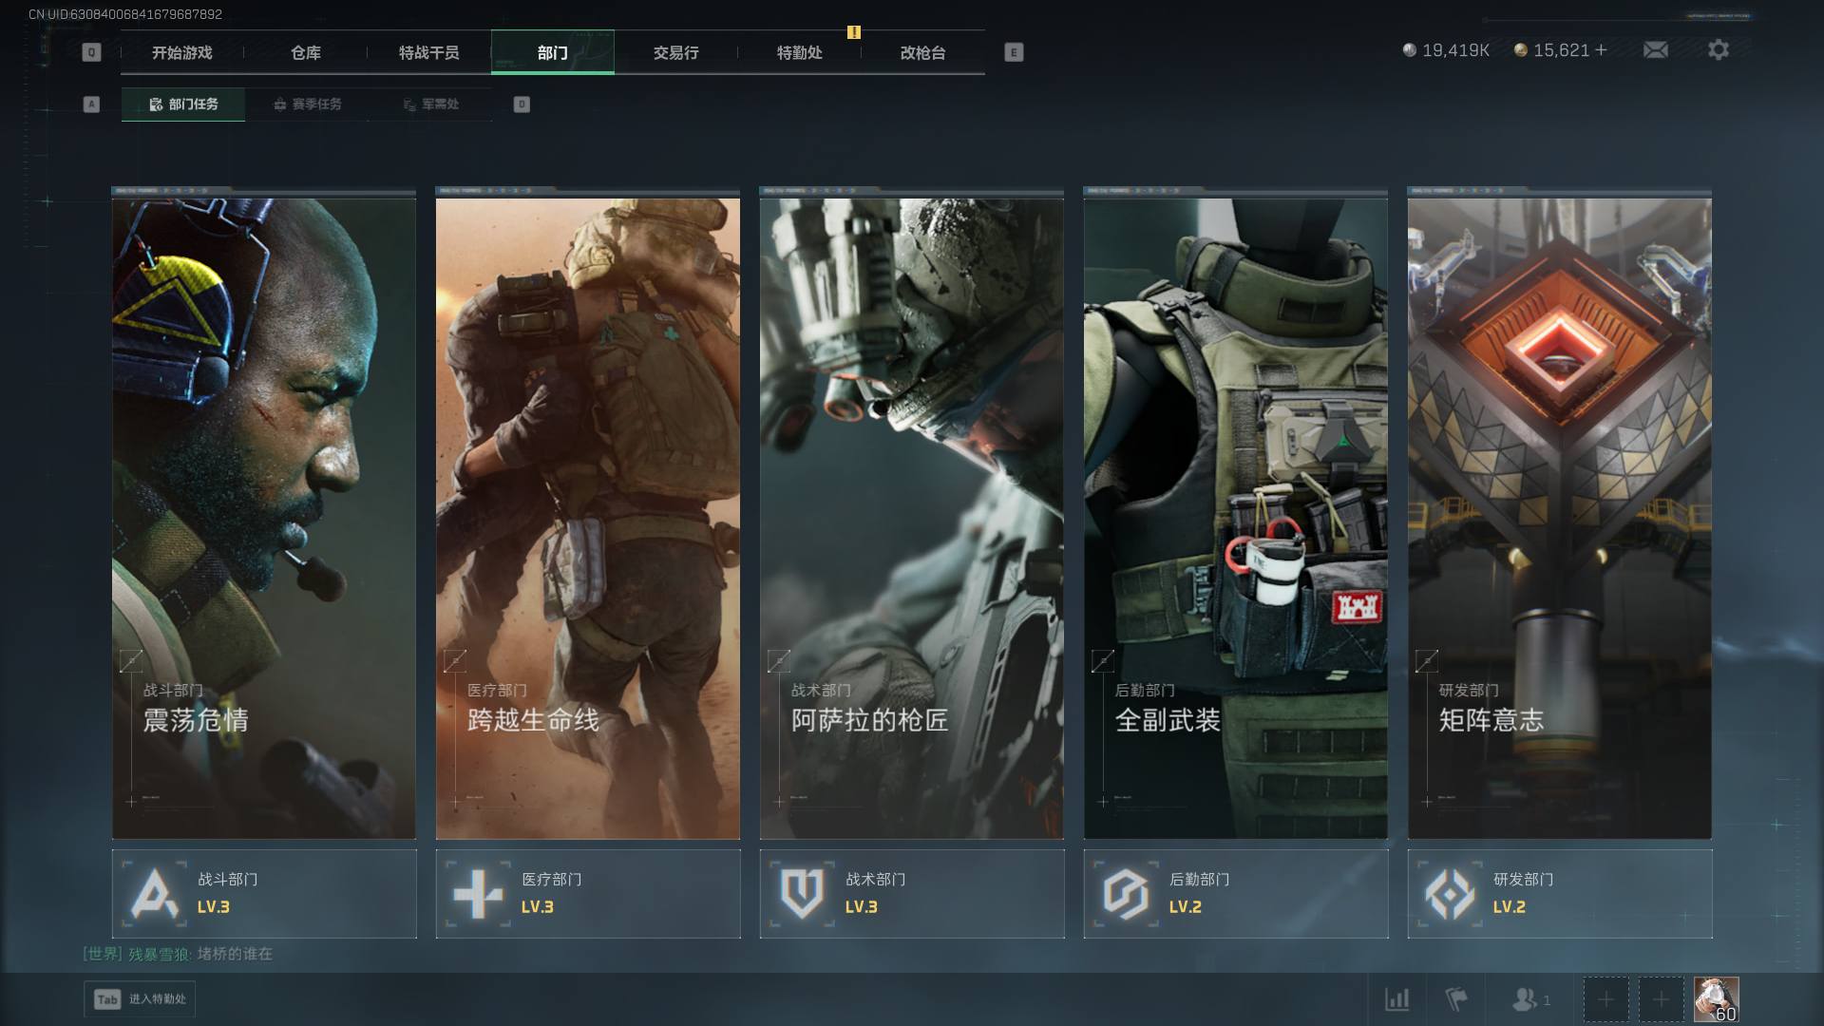This screenshot has height=1026, width=1824.
Task: Open 赛季任务 sub-tab
Action: tap(307, 104)
